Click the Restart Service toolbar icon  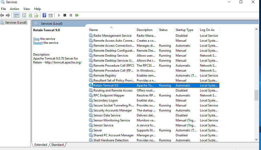tap(77, 15)
